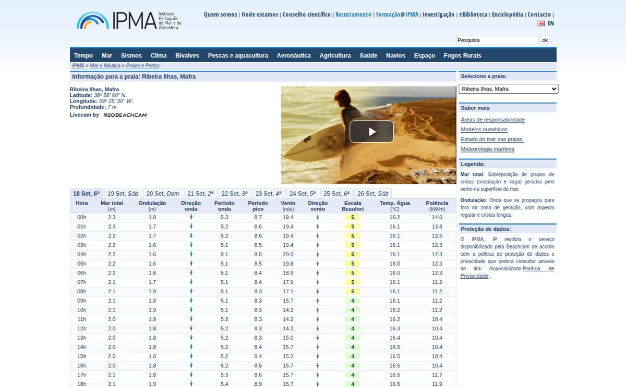Select the 26 Set, Sáb forecast tab

tap(373, 194)
